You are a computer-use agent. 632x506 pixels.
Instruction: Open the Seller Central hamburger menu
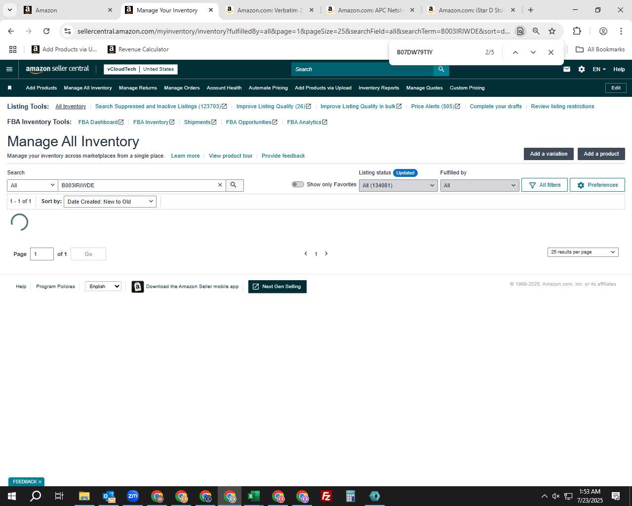tap(9, 69)
